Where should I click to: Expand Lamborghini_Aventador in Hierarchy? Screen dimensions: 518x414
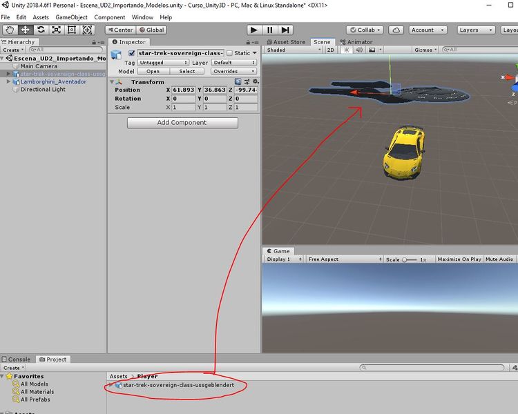point(8,81)
